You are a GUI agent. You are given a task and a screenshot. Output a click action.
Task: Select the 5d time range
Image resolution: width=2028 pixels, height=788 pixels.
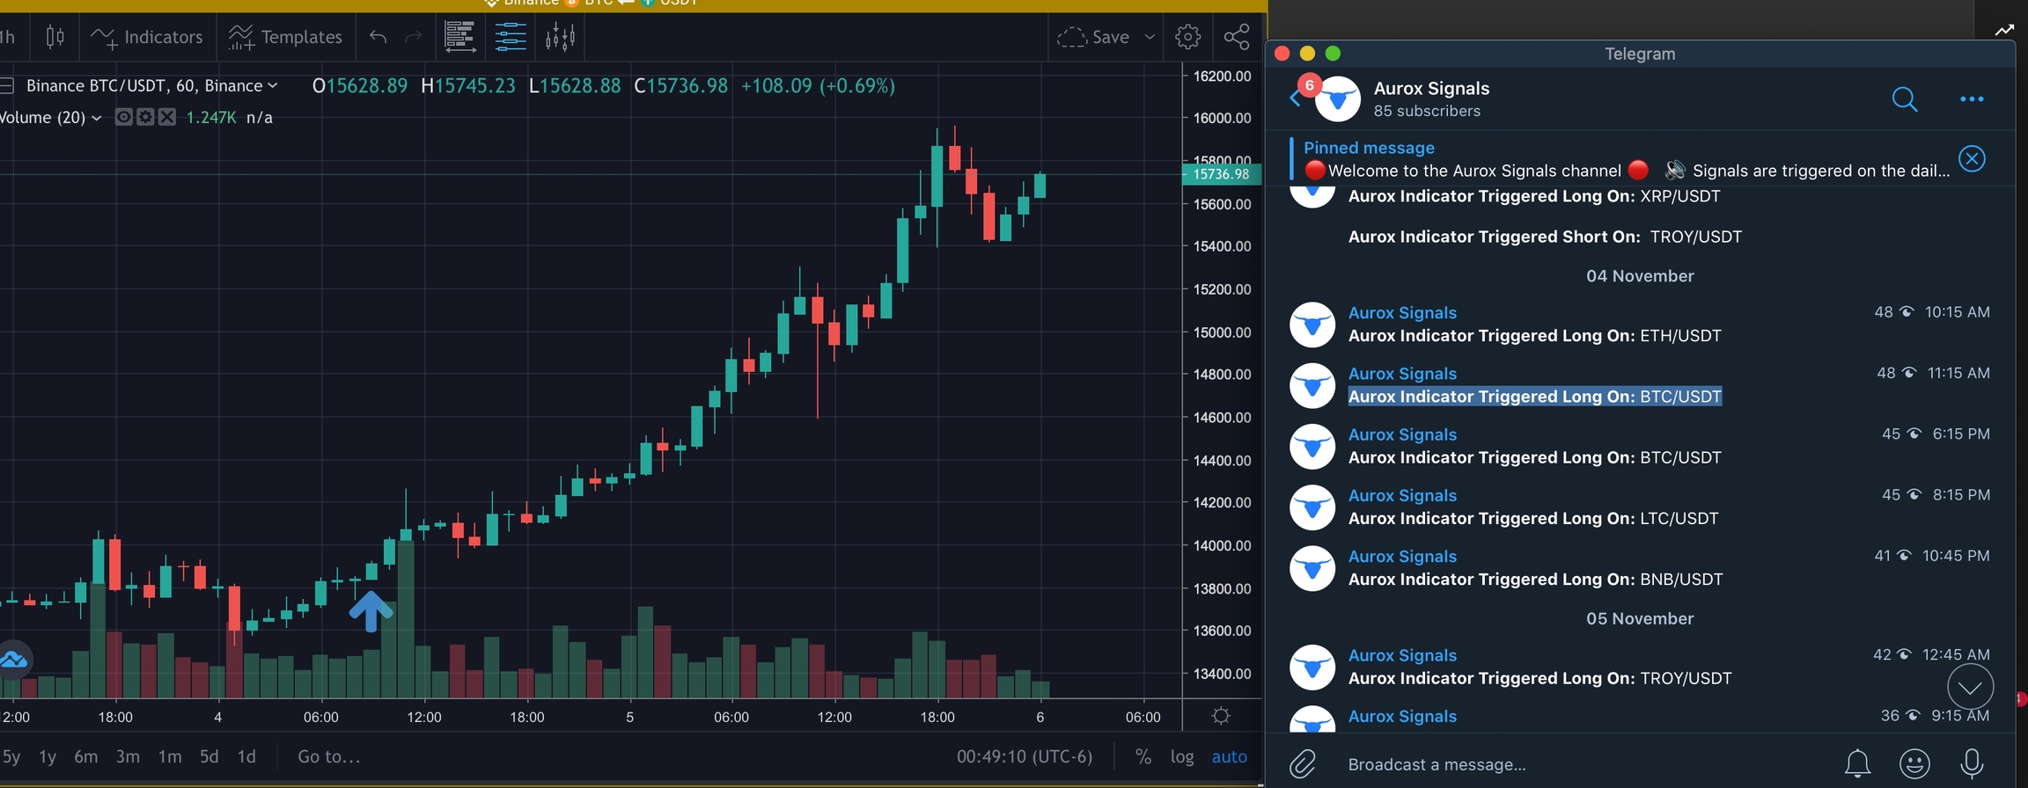pyautogui.click(x=209, y=756)
